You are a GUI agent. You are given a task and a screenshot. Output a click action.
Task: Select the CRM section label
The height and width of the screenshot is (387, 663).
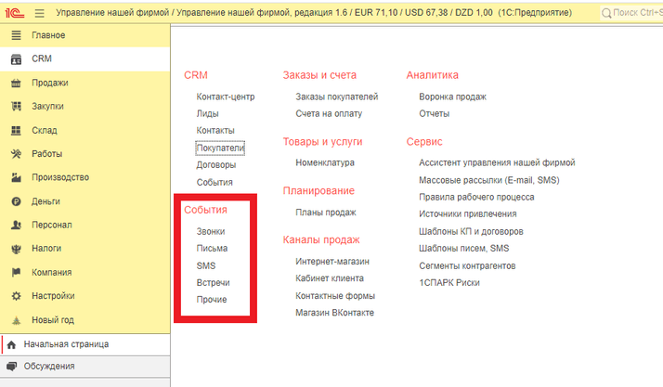coord(42,58)
